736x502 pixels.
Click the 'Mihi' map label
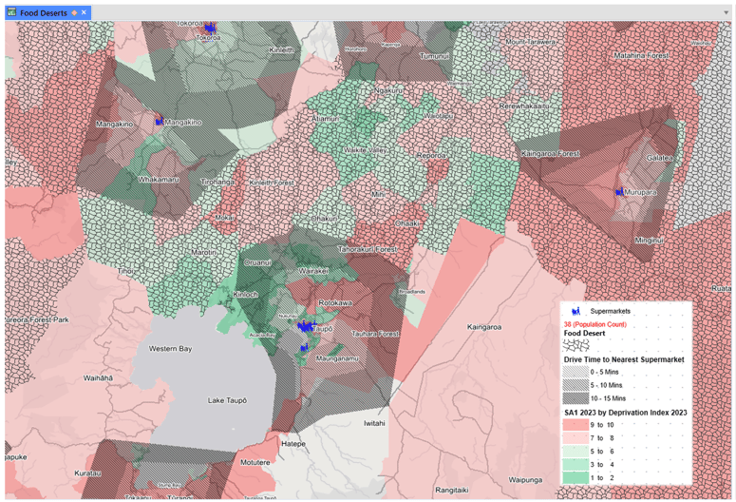pyautogui.click(x=378, y=194)
